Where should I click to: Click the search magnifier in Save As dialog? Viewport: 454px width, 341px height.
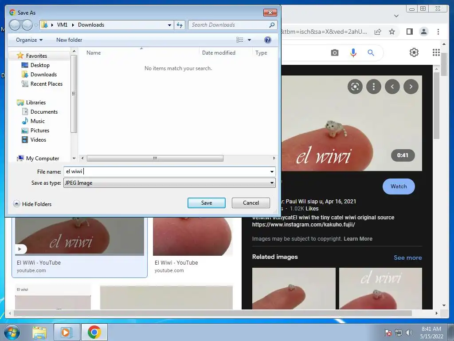tap(272, 25)
